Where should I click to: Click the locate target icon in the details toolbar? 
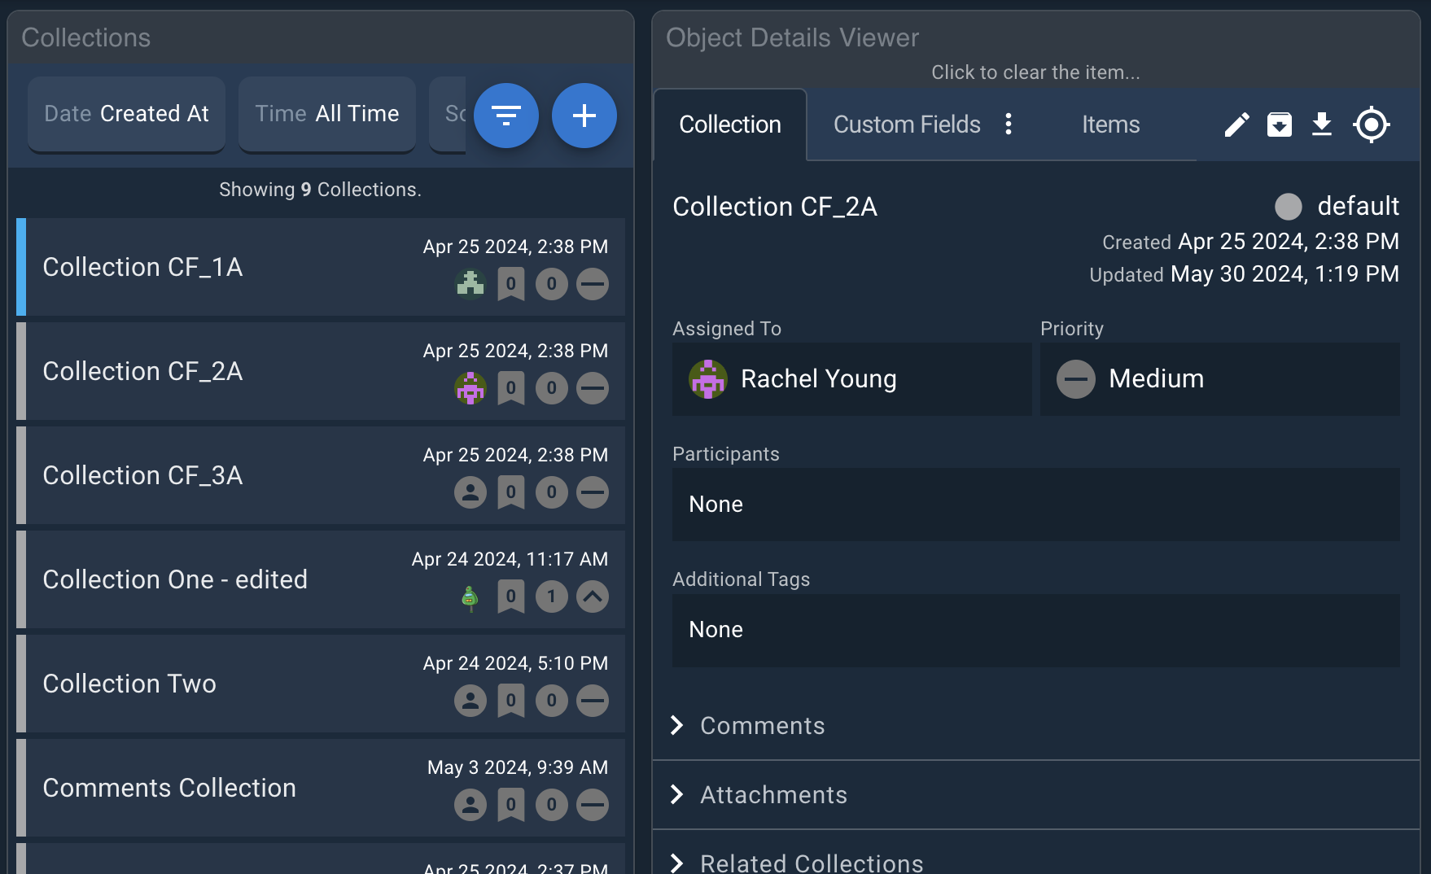pos(1371,125)
